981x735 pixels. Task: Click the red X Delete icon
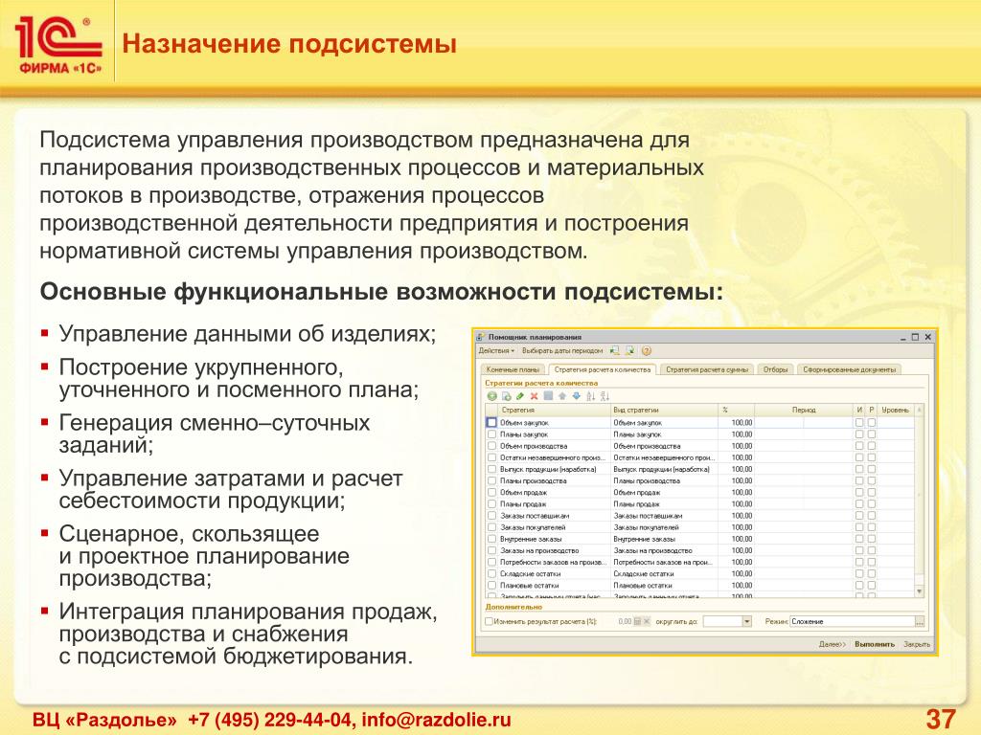pyautogui.click(x=534, y=396)
